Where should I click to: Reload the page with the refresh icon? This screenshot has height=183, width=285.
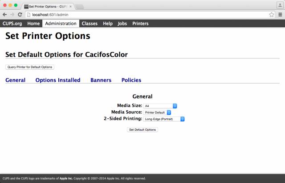20,15
